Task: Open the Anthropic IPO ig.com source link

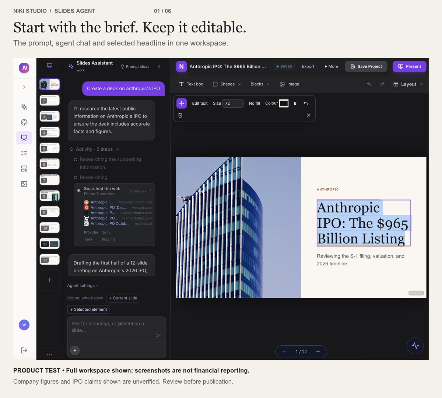Action: pos(117,207)
